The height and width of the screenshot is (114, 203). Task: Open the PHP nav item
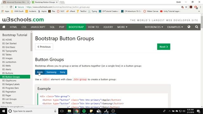pos(62,27)
